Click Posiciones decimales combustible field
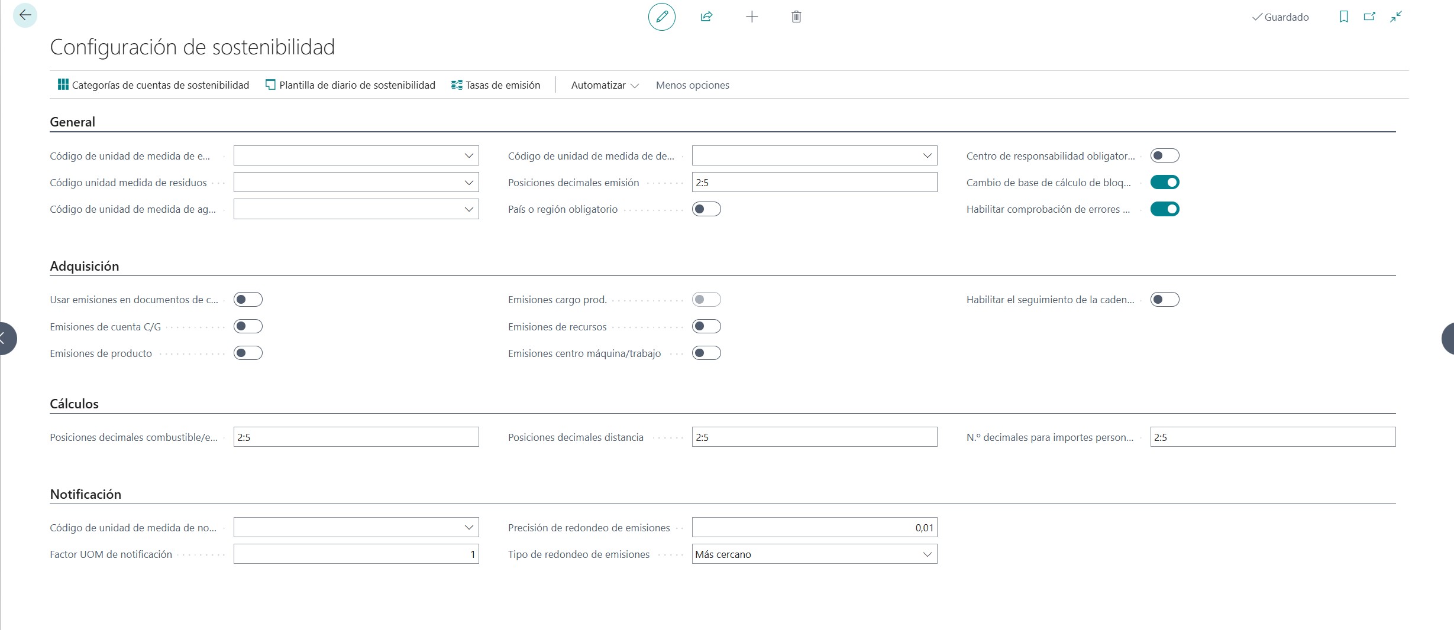 356,437
